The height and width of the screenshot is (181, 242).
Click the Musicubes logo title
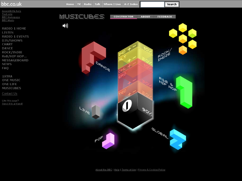click(82, 17)
